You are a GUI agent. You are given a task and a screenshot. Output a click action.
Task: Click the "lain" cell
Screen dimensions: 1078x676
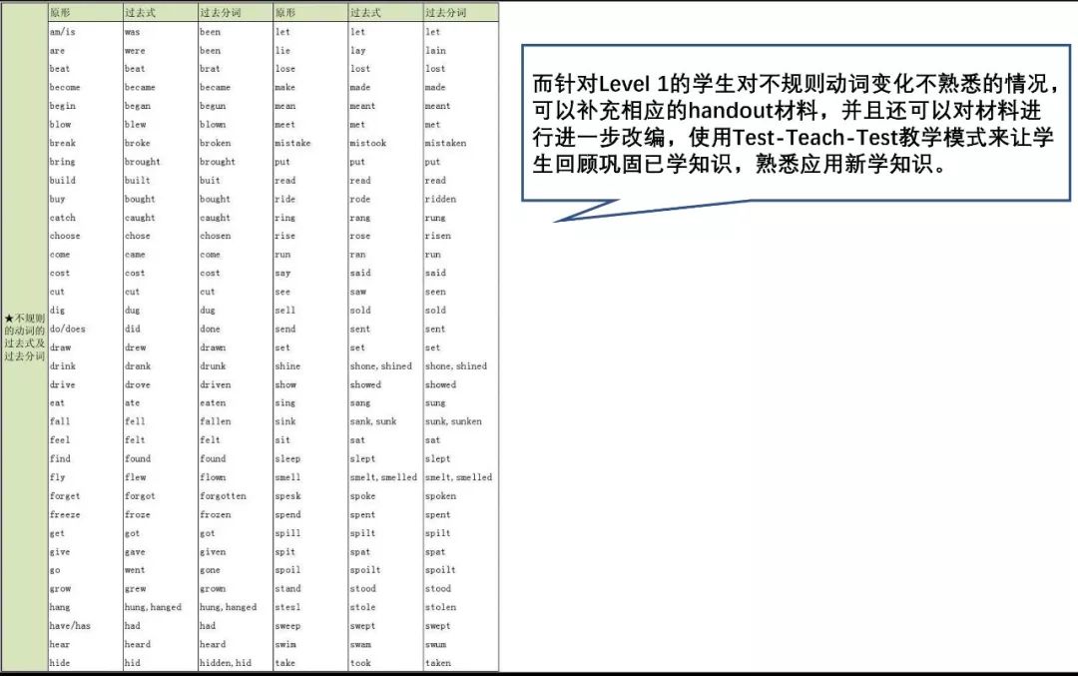click(x=435, y=50)
